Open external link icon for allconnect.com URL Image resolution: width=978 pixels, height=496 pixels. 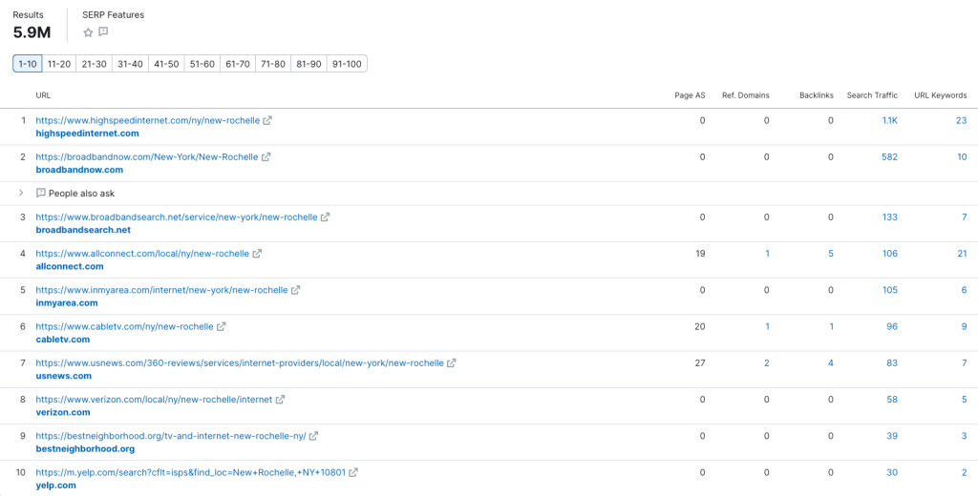(x=257, y=254)
